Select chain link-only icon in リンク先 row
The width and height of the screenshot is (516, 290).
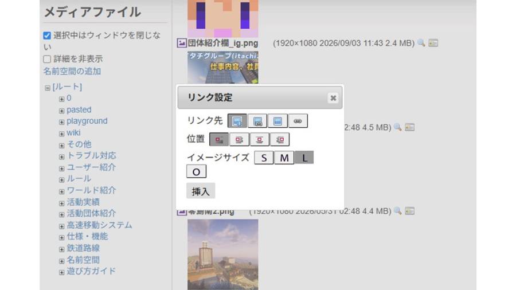298,121
